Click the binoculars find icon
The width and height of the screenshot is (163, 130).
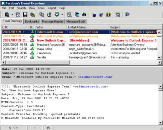coord(84,14)
